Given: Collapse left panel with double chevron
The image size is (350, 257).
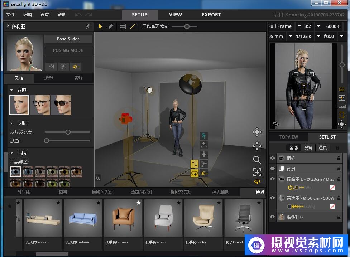Looking at the screenshot, I should (x=98, y=178).
